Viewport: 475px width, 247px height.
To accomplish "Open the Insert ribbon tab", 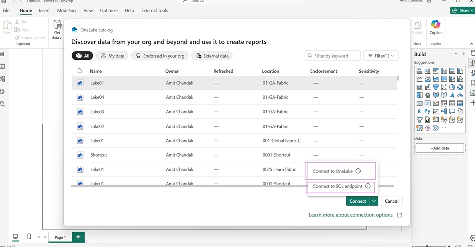I will coord(44,10).
